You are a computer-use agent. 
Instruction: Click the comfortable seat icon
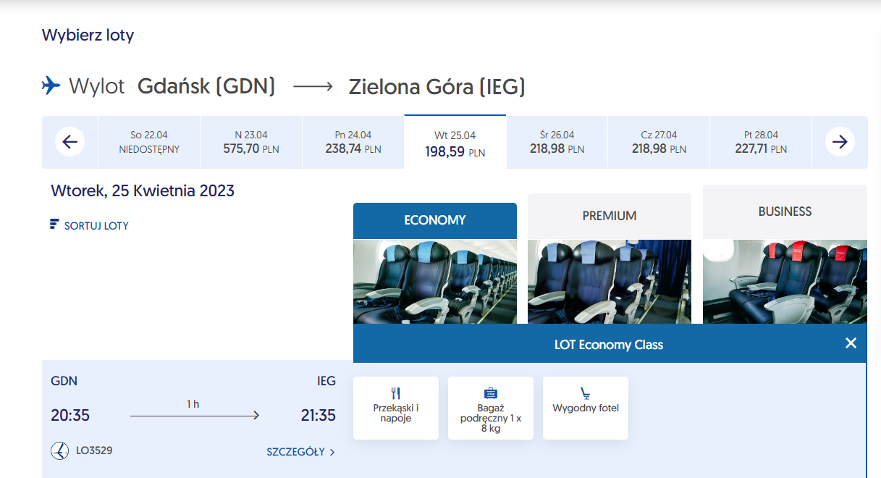[585, 393]
